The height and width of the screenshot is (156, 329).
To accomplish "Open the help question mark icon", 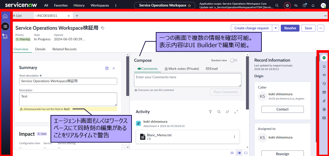I will [x=304, y=6].
